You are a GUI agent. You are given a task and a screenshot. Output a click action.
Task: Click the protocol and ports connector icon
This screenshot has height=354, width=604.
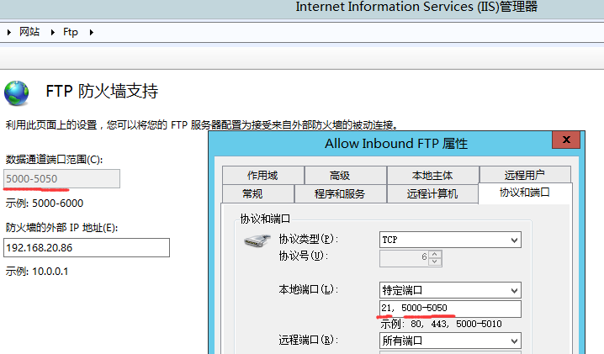tap(257, 240)
